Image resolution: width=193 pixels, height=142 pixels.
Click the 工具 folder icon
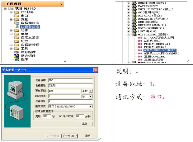click(x=16, y=48)
